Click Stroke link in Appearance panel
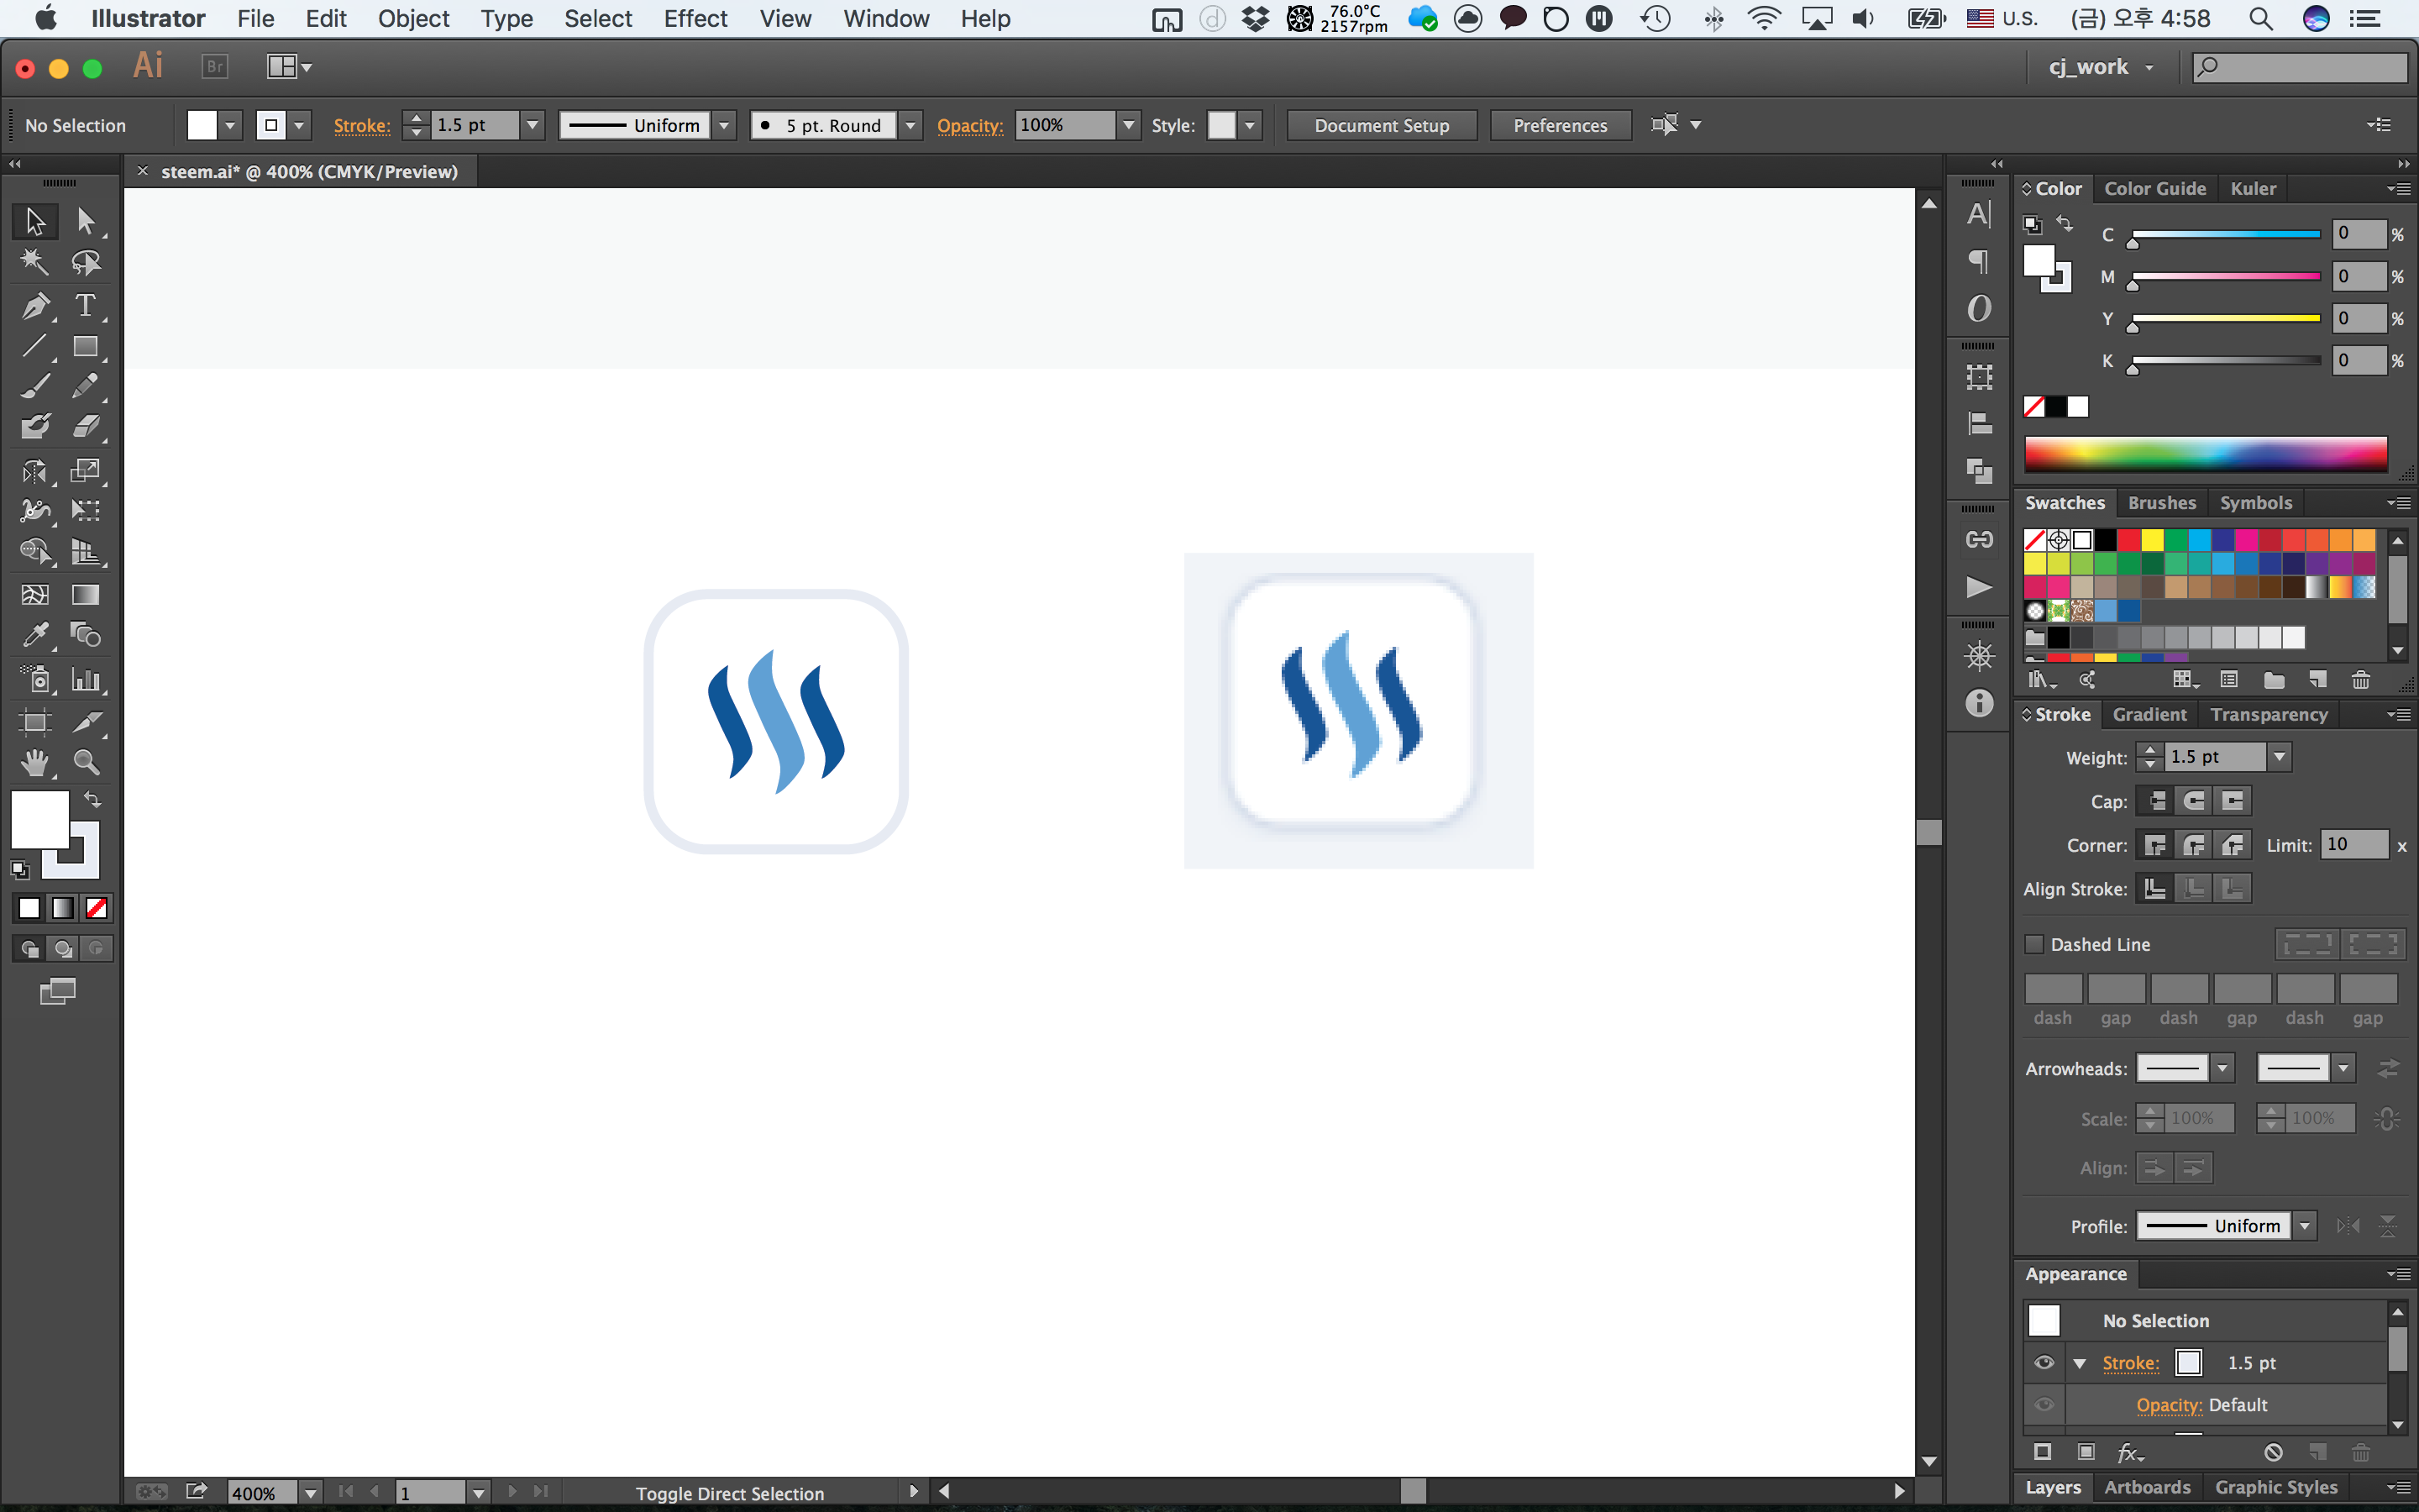Screen dimensions: 2419x1512 coord(2130,1363)
